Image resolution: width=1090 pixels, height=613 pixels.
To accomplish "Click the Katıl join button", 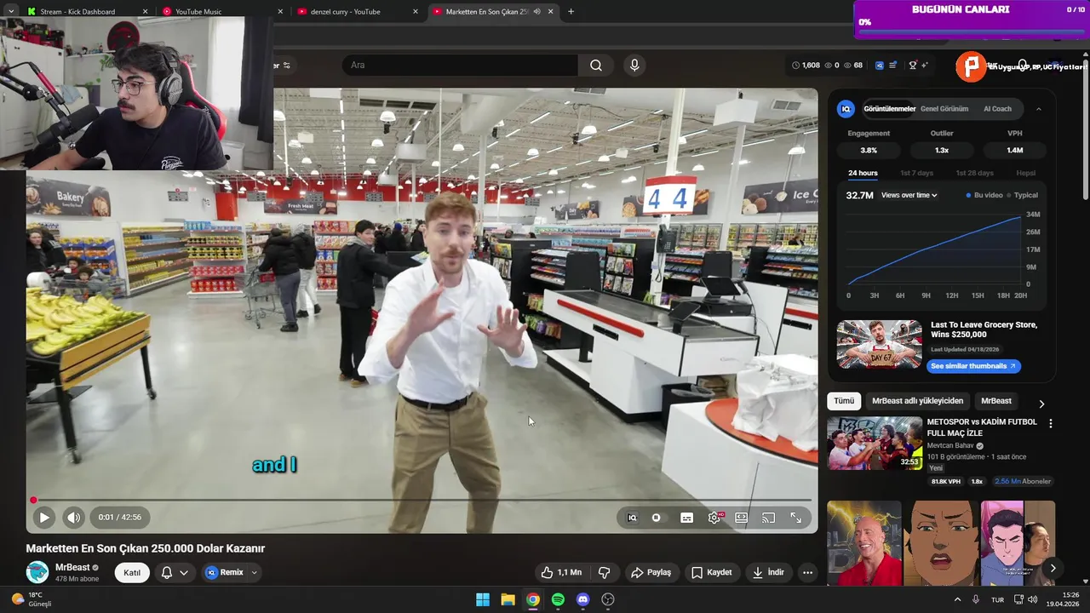I will (x=132, y=572).
